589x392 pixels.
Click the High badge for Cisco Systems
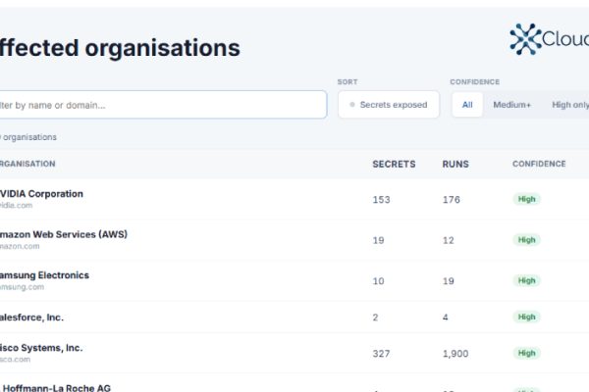click(x=526, y=353)
